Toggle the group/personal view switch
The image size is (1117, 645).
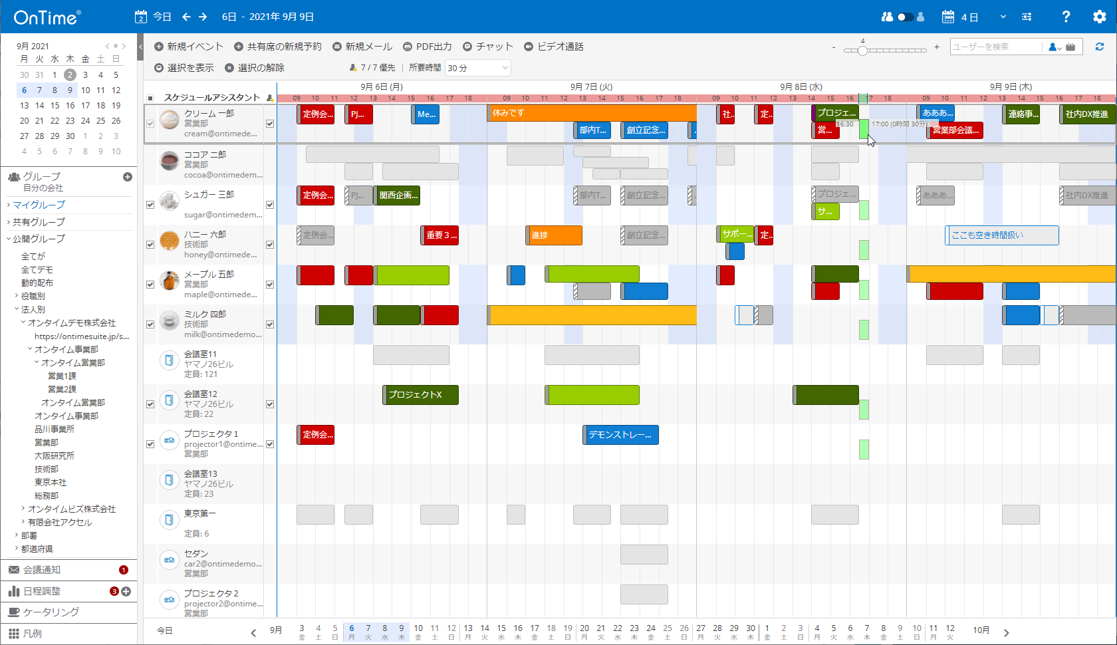tap(904, 17)
